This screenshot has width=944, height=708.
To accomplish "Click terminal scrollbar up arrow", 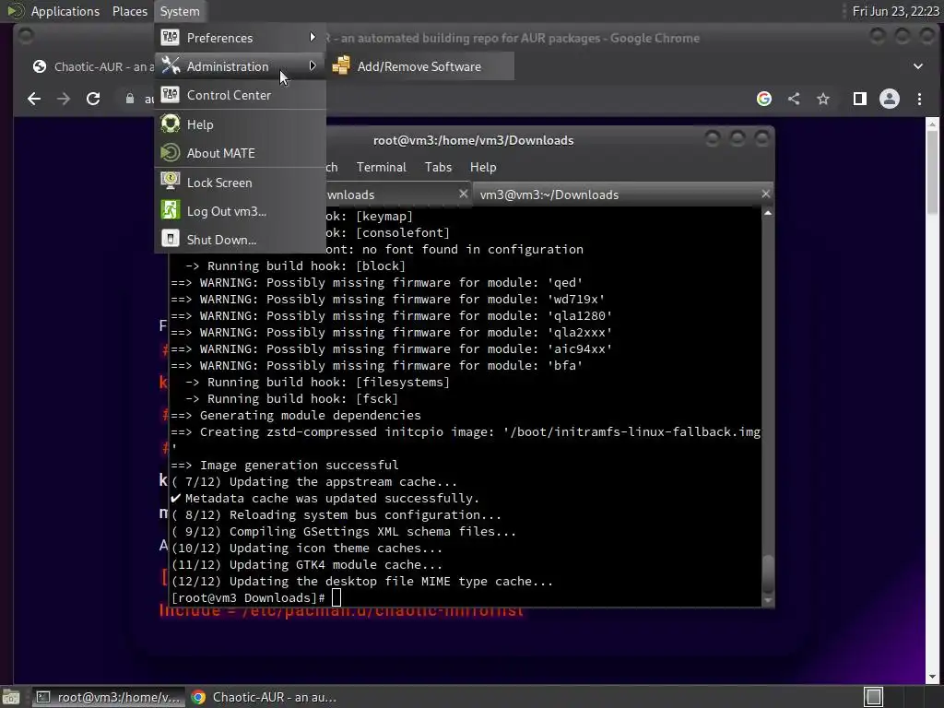I will [x=768, y=213].
